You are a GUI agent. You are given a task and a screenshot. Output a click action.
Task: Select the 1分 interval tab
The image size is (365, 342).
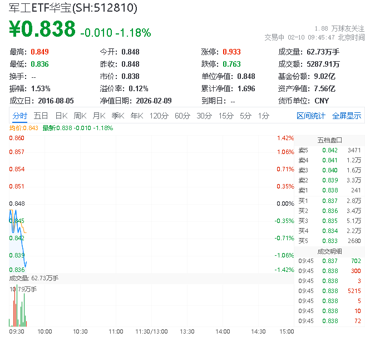263,116
